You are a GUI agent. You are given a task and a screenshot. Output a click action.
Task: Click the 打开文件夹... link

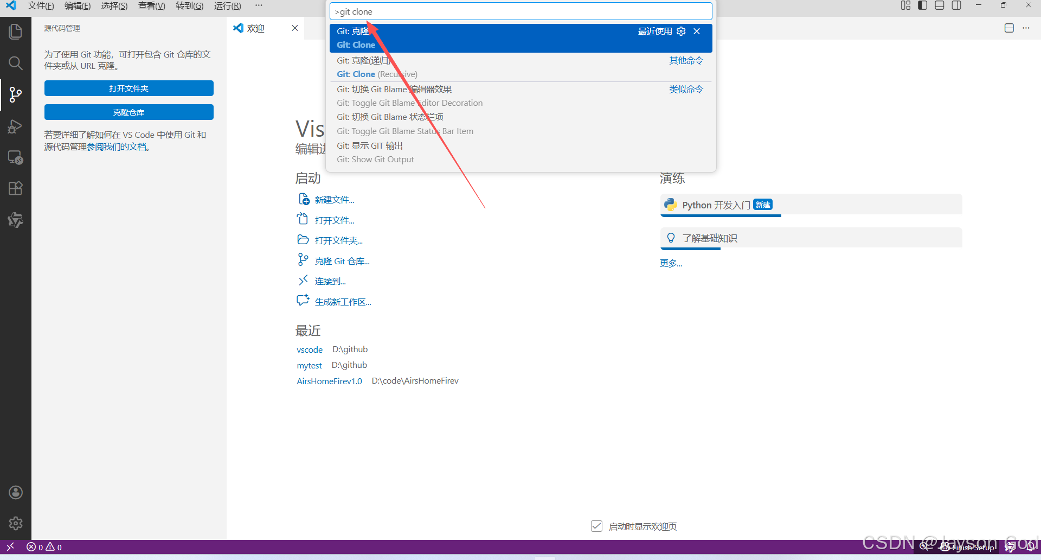[339, 240]
